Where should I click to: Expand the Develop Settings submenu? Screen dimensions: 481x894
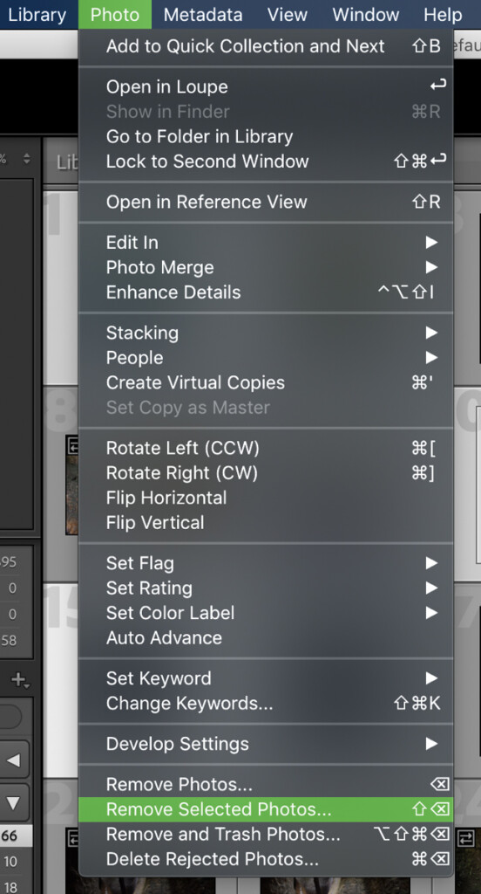pos(266,744)
